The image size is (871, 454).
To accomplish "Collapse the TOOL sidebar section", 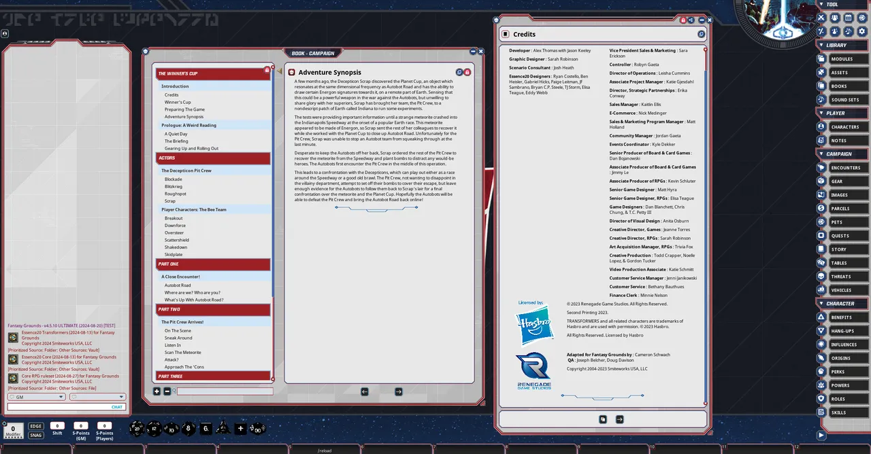I will pos(842,4).
